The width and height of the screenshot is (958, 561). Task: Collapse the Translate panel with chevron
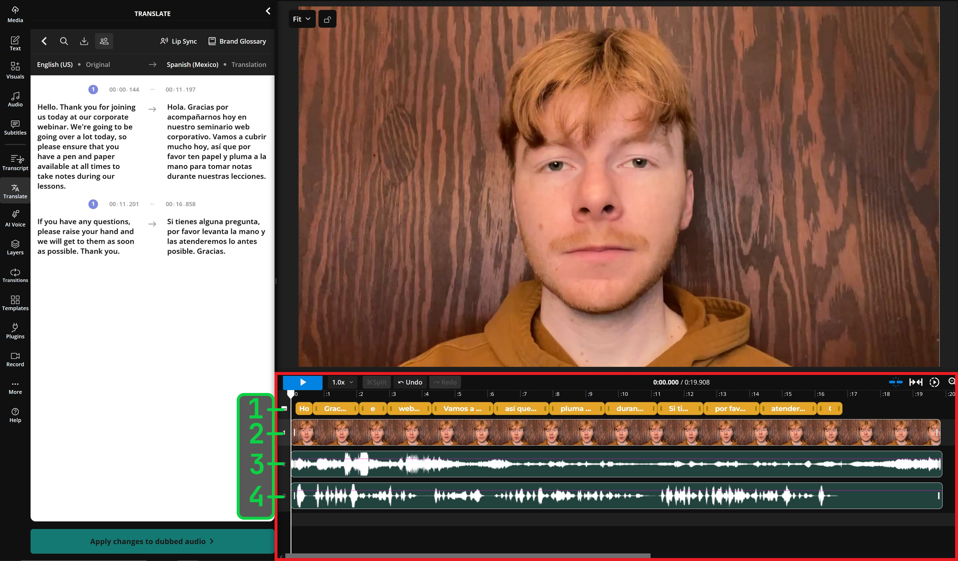tap(268, 11)
